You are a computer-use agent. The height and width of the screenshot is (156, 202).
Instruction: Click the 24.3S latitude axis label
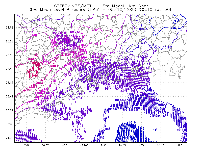click(10, 138)
